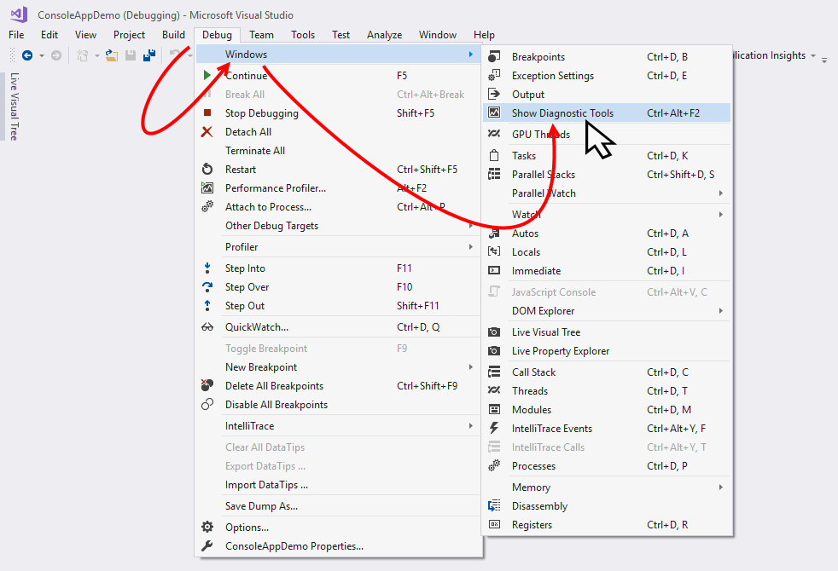Click the Registers icon
Image resolution: width=838 pixels, height=571 pixels.
point(494,525)
